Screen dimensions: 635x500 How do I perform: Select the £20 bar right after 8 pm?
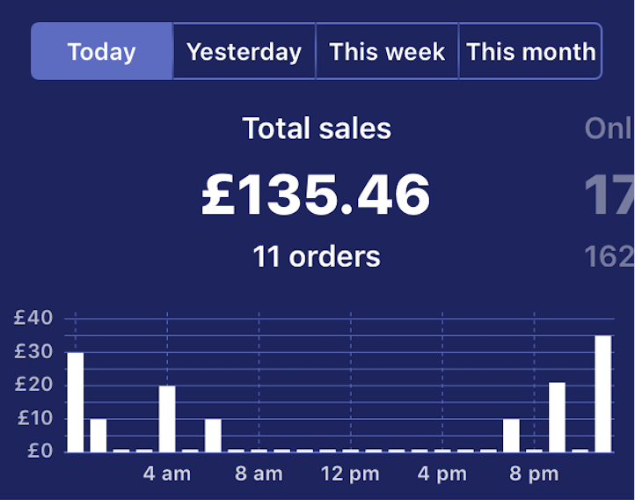(x=557, y=416)
